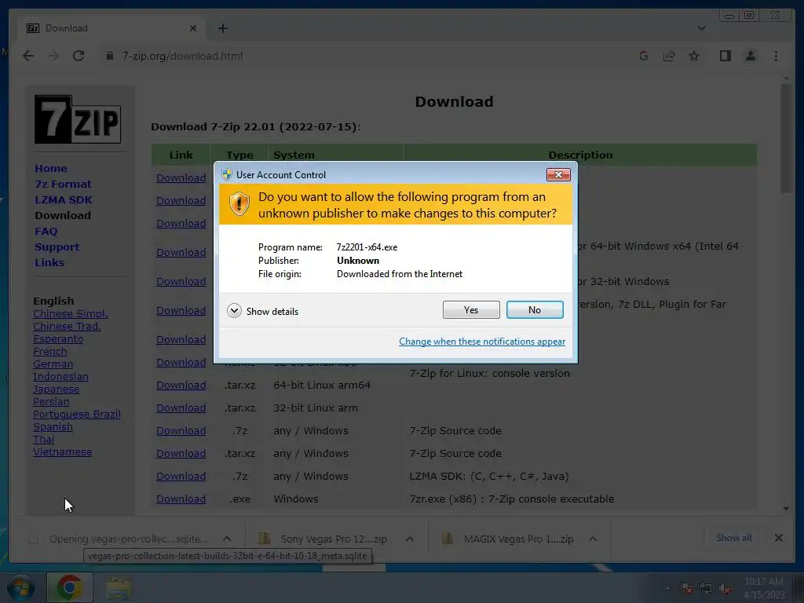Expand Show details chevron in UAC dialog
The image size is (804, 603).
(234, 311)
